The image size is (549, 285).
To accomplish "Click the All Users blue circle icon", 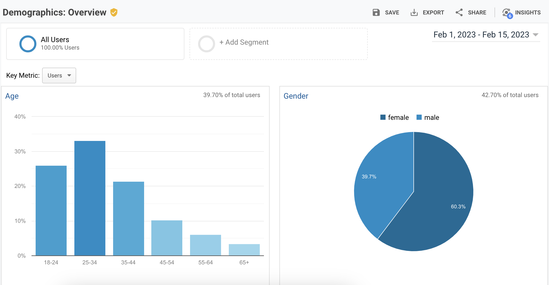I will [28, 44].
